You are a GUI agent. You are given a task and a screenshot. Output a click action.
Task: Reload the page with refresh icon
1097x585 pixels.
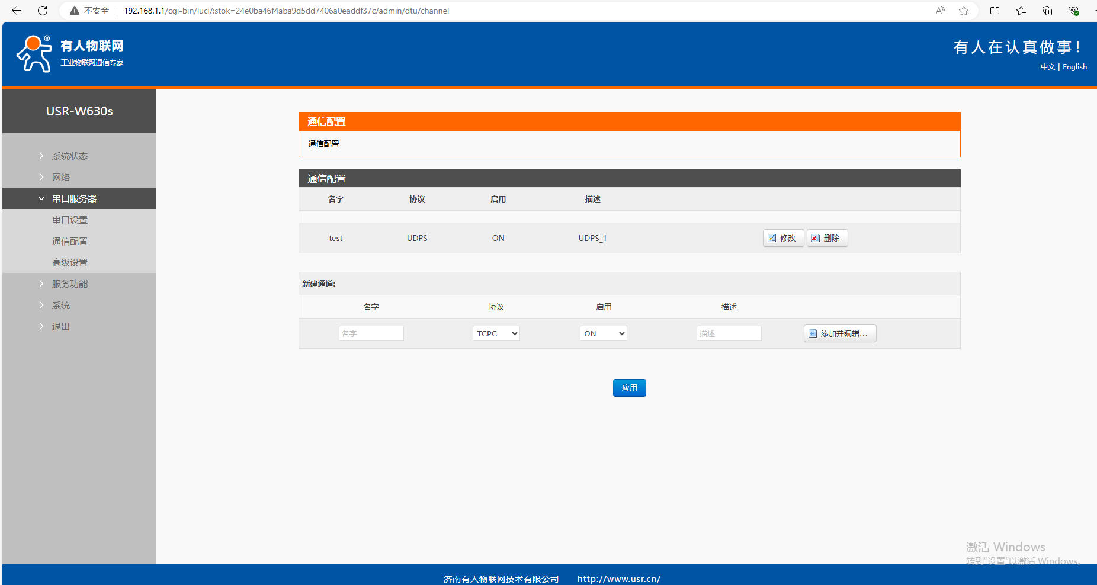point(43,11)
